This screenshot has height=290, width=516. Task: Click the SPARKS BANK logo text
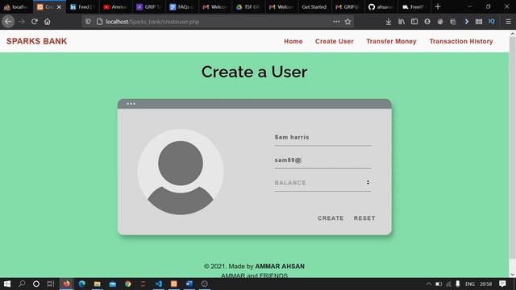pyautogui.click(x=36, y=41)
